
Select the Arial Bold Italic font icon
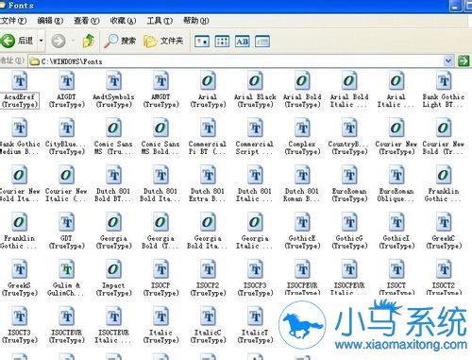coord(349,80)
